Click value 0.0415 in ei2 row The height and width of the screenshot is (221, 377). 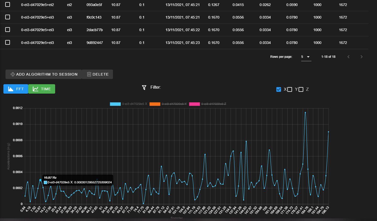point(238,5)
